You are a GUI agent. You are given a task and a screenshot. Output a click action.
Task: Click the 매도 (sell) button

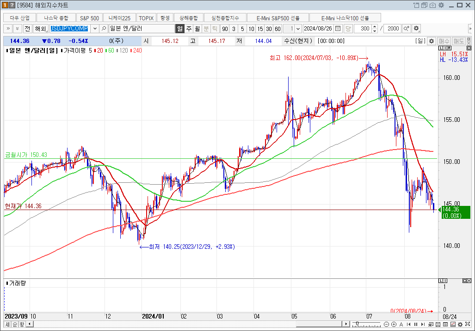coord(459,41)
